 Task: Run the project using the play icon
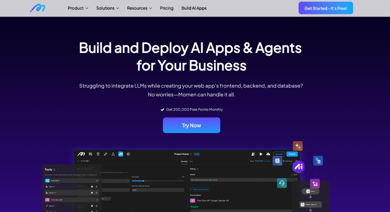click(x=261, y=154)
